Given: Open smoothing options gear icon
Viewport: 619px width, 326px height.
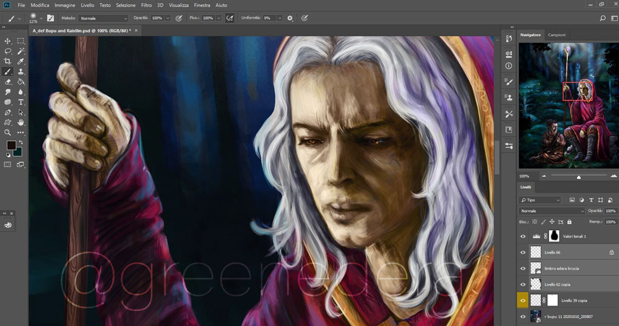Looking at the screenshot, I should coord(290,18).
